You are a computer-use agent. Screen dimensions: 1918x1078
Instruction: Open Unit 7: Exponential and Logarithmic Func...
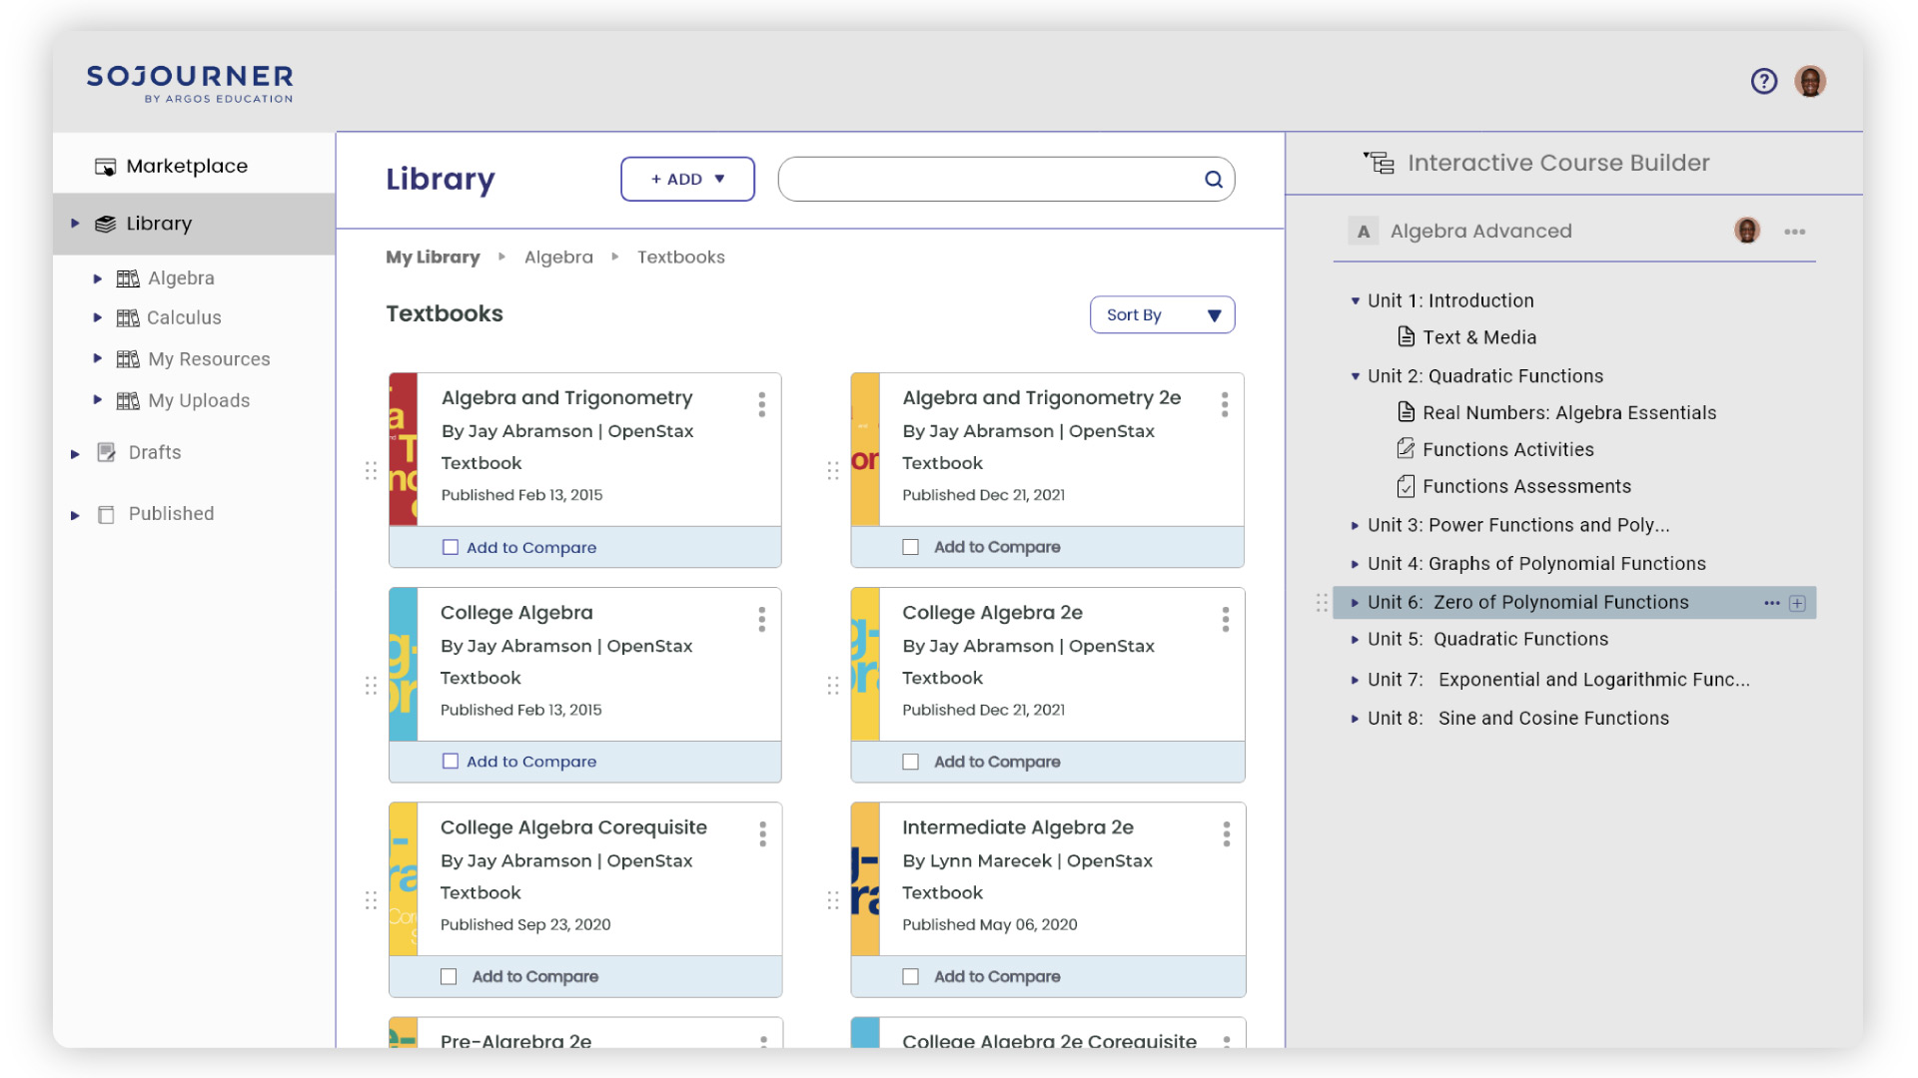1558,679
